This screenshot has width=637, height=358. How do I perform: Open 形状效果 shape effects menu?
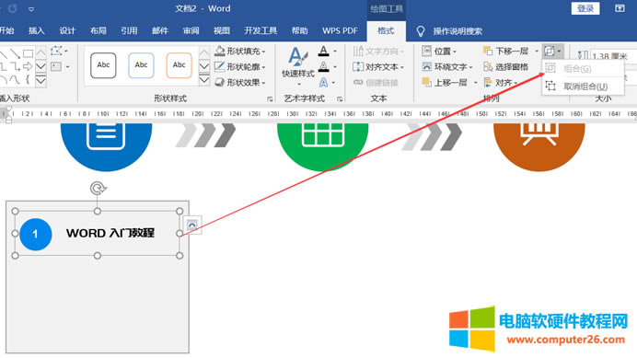[x=239, y=83]
